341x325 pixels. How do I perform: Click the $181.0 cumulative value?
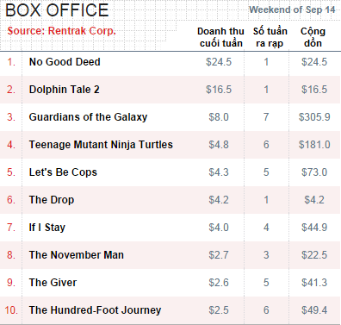[x=314, y=145]
